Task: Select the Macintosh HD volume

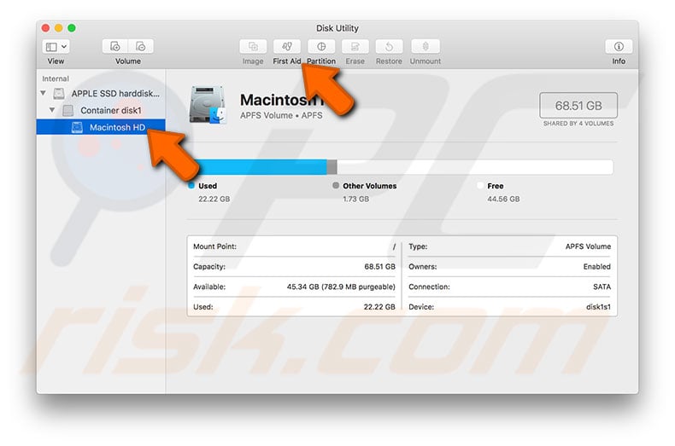Action: pos(101,127)
